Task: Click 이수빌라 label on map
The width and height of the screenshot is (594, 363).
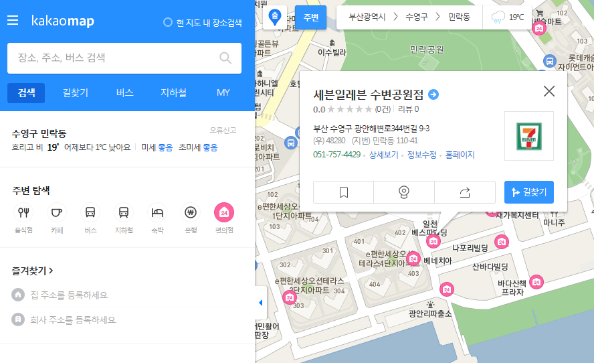Action: 332,53
